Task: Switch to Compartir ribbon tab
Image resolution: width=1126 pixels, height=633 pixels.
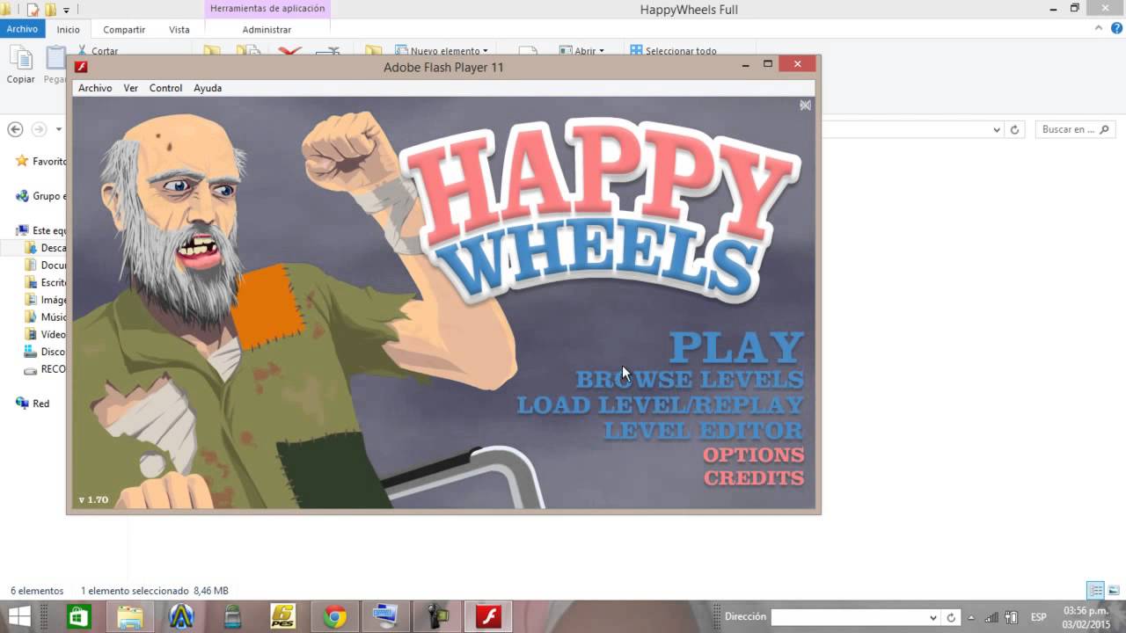Action: point(124,29)
